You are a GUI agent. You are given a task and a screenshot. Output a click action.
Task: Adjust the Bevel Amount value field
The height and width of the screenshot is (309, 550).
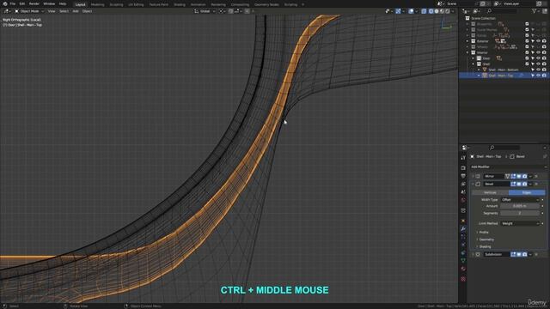(x=520, y=206)
